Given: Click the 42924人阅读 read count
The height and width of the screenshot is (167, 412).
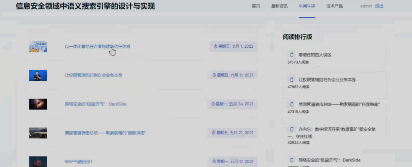Looking at the screenshot, I should [299, 143].
